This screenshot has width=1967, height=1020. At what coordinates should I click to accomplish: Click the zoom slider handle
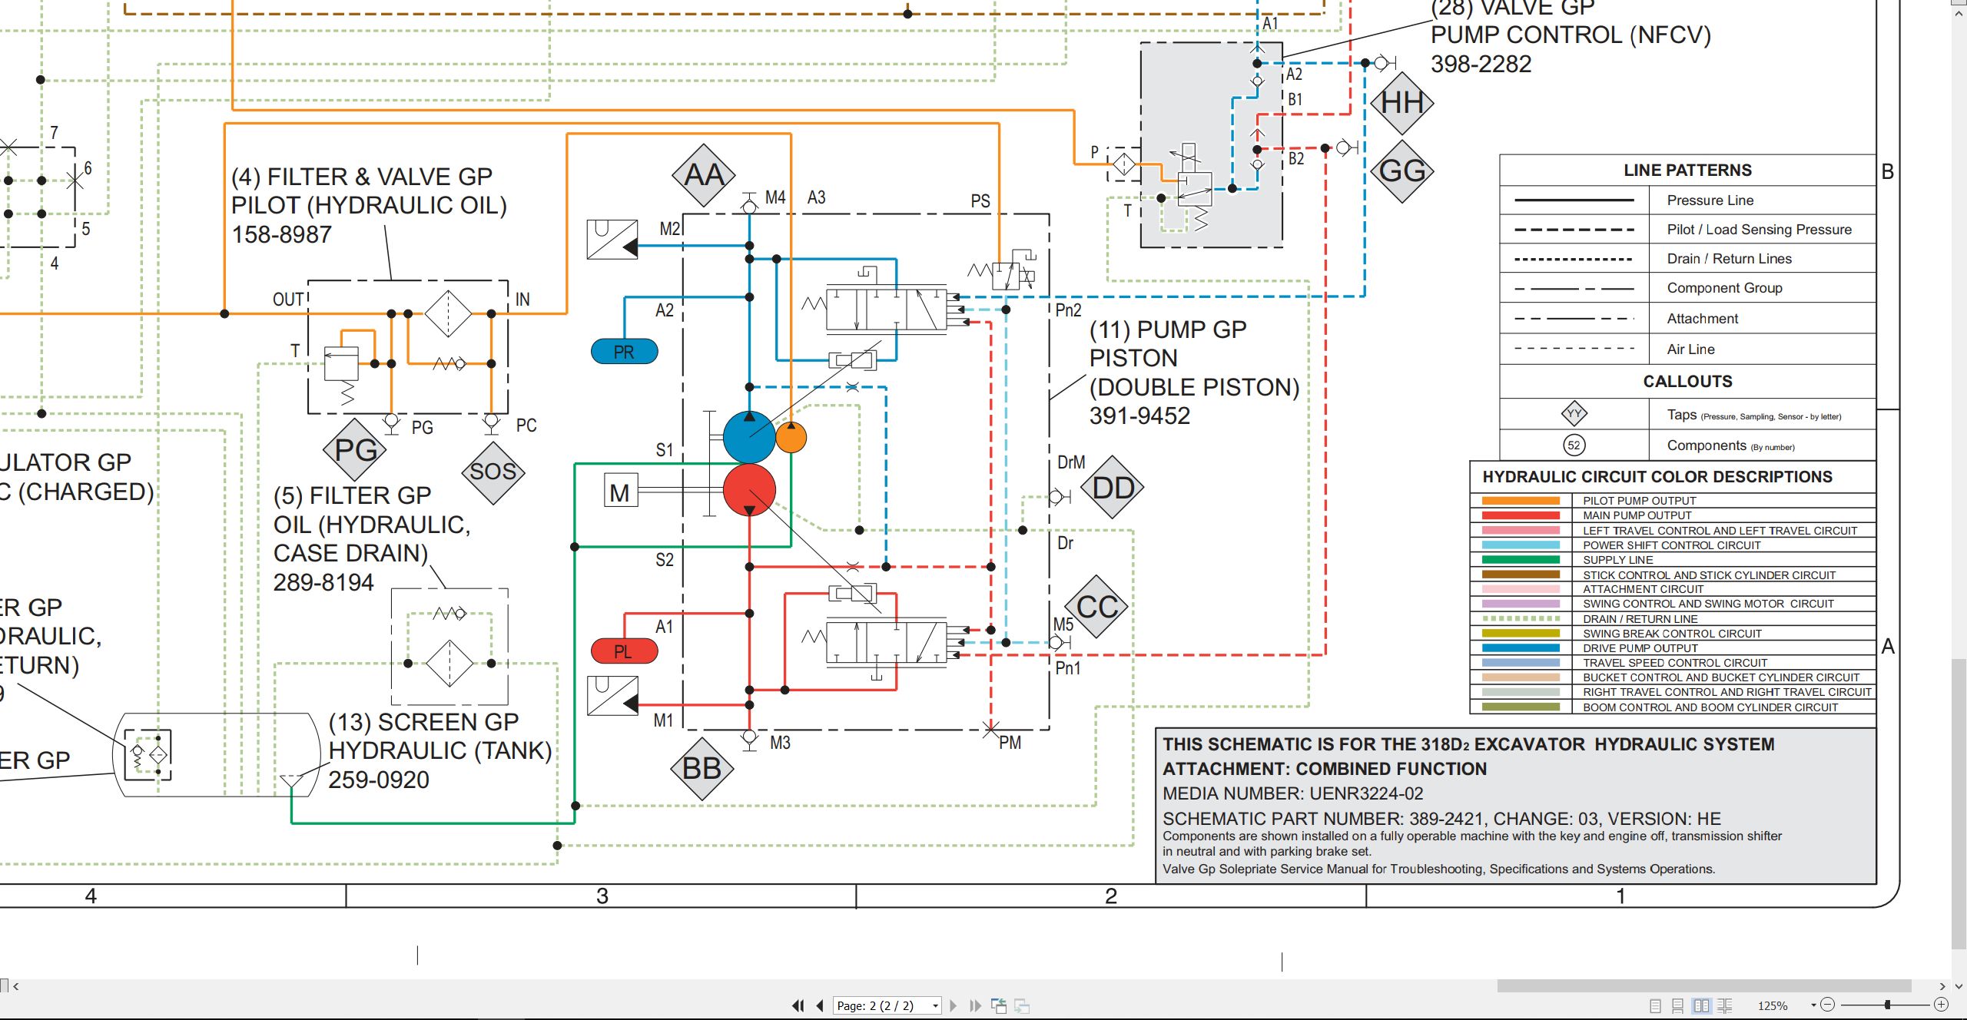point(1887,1005)
